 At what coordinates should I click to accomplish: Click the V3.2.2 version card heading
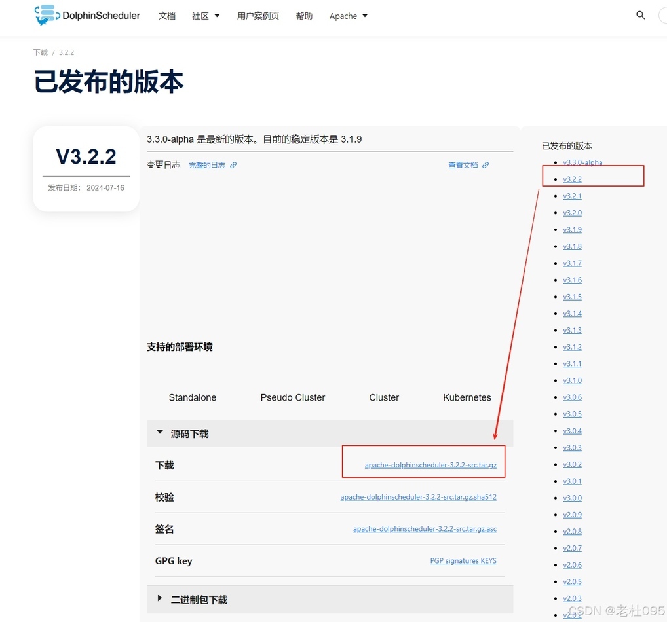coord(86,156)
